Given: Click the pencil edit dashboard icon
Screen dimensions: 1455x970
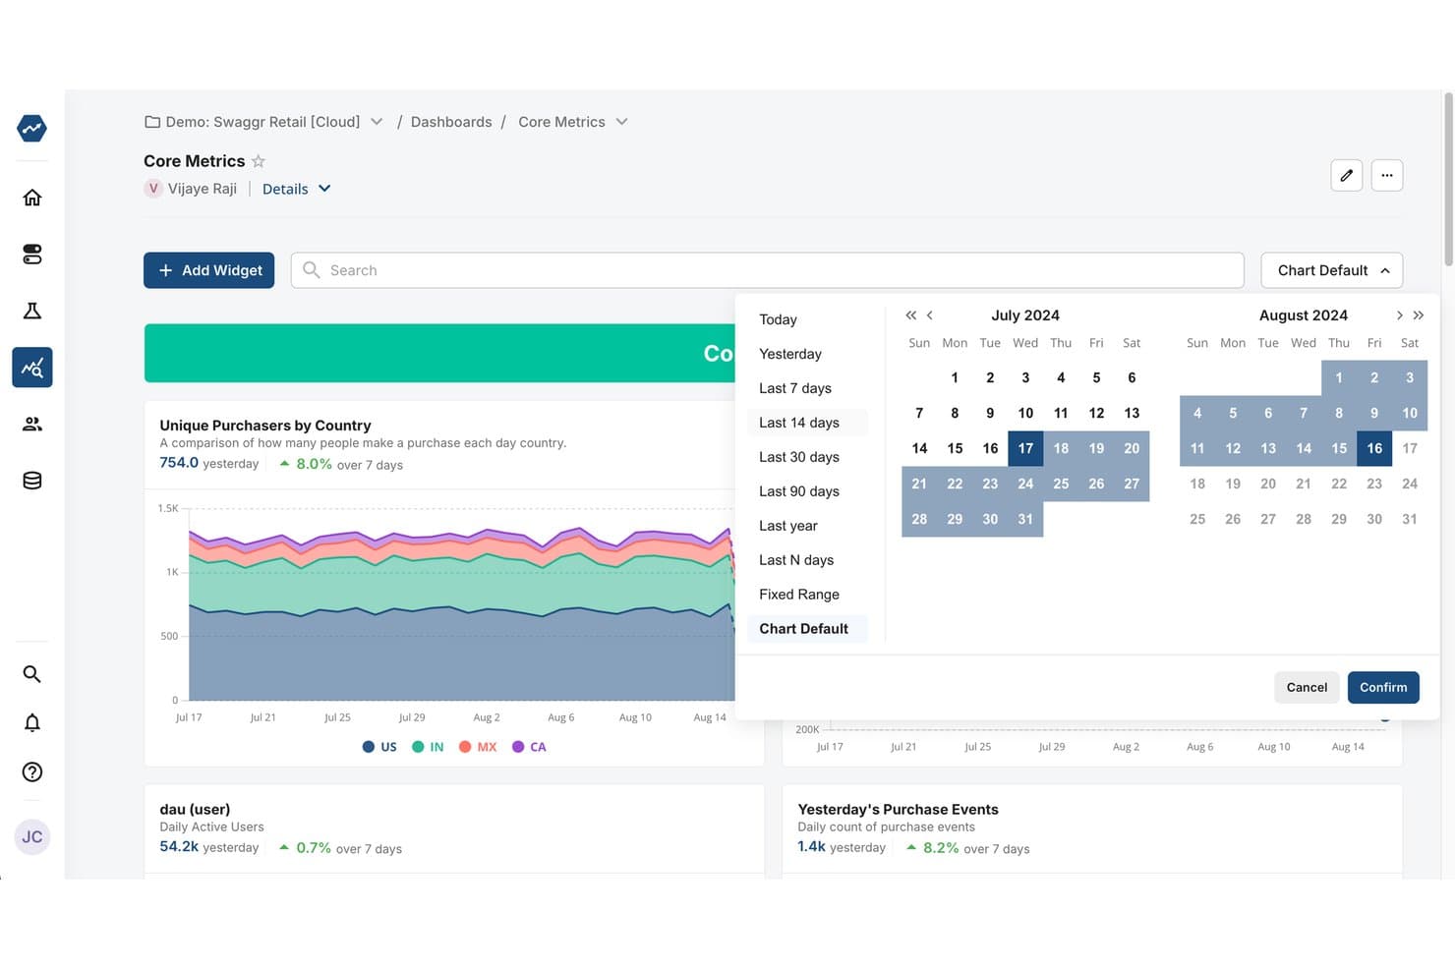Looking at the screenshot, I should [x=1346, y=175].
